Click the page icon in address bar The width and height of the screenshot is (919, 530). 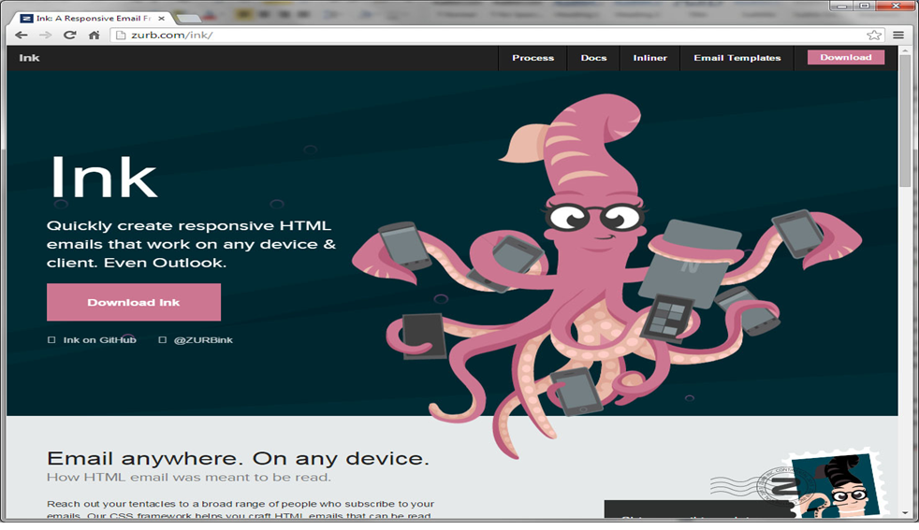pyautogui.click(x=121, y=36)
